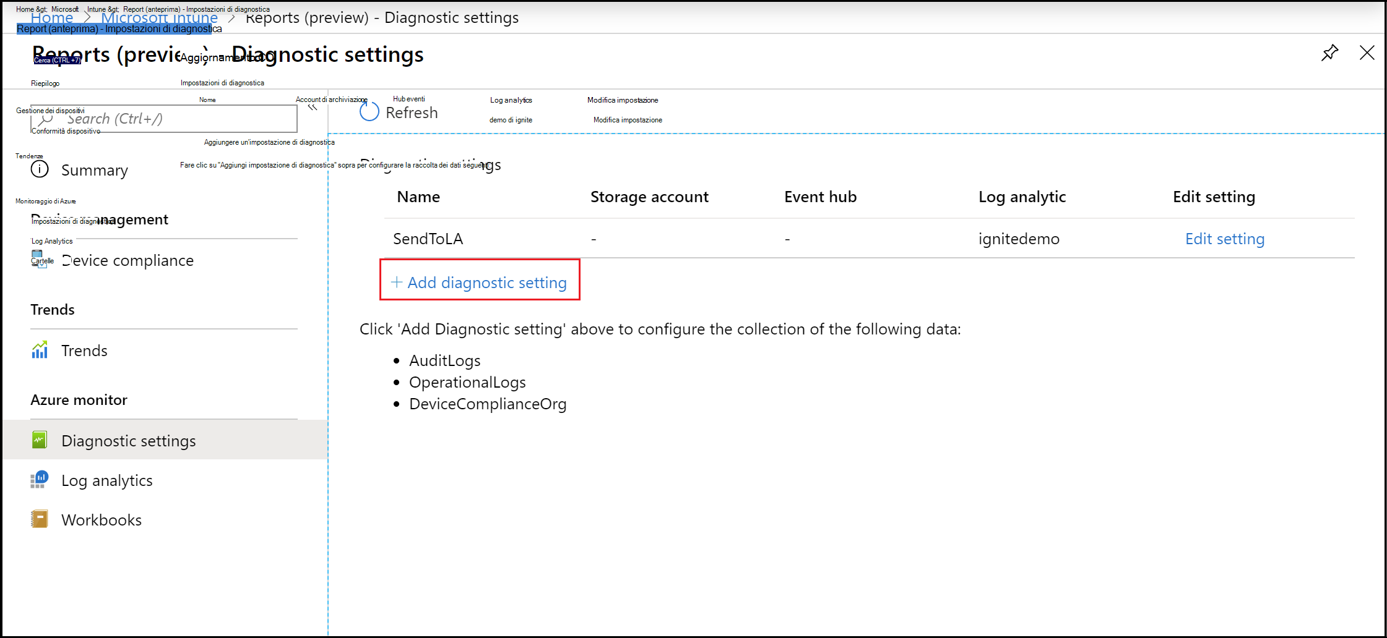Click the Trends bar chart icon

click(40, 351)
